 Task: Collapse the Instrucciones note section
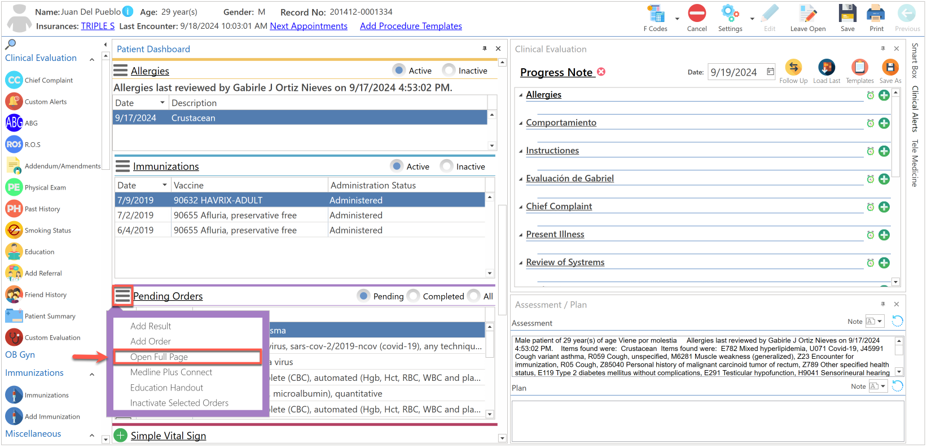click(x=521, y=151)
